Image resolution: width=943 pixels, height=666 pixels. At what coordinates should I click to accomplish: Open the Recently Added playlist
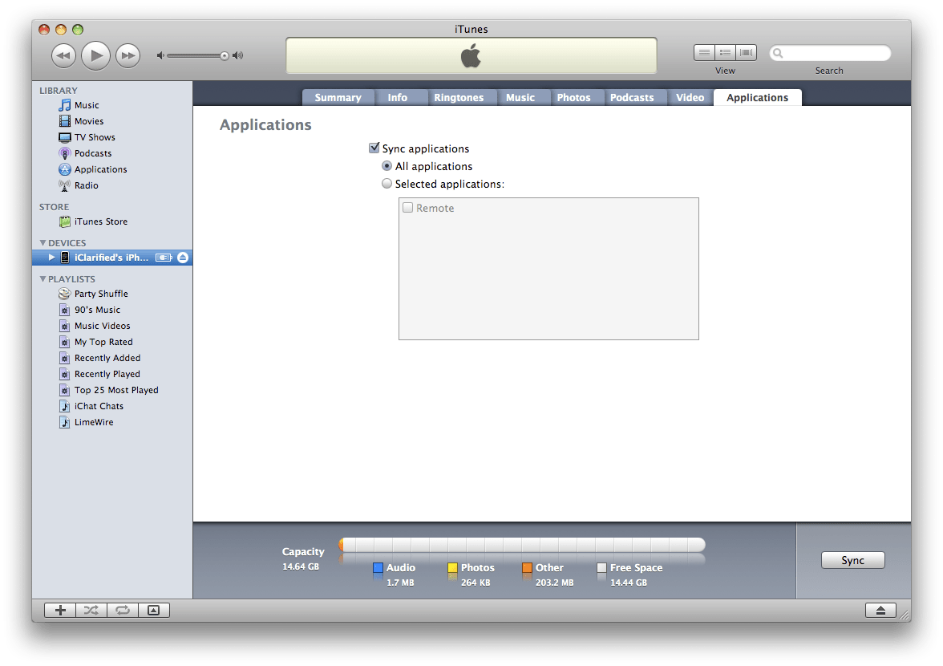(107, 358)
